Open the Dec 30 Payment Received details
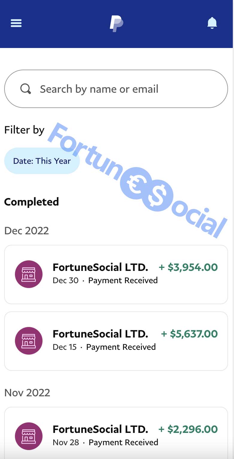The width and height of the screenshot is (234, 459). point(116,274)
